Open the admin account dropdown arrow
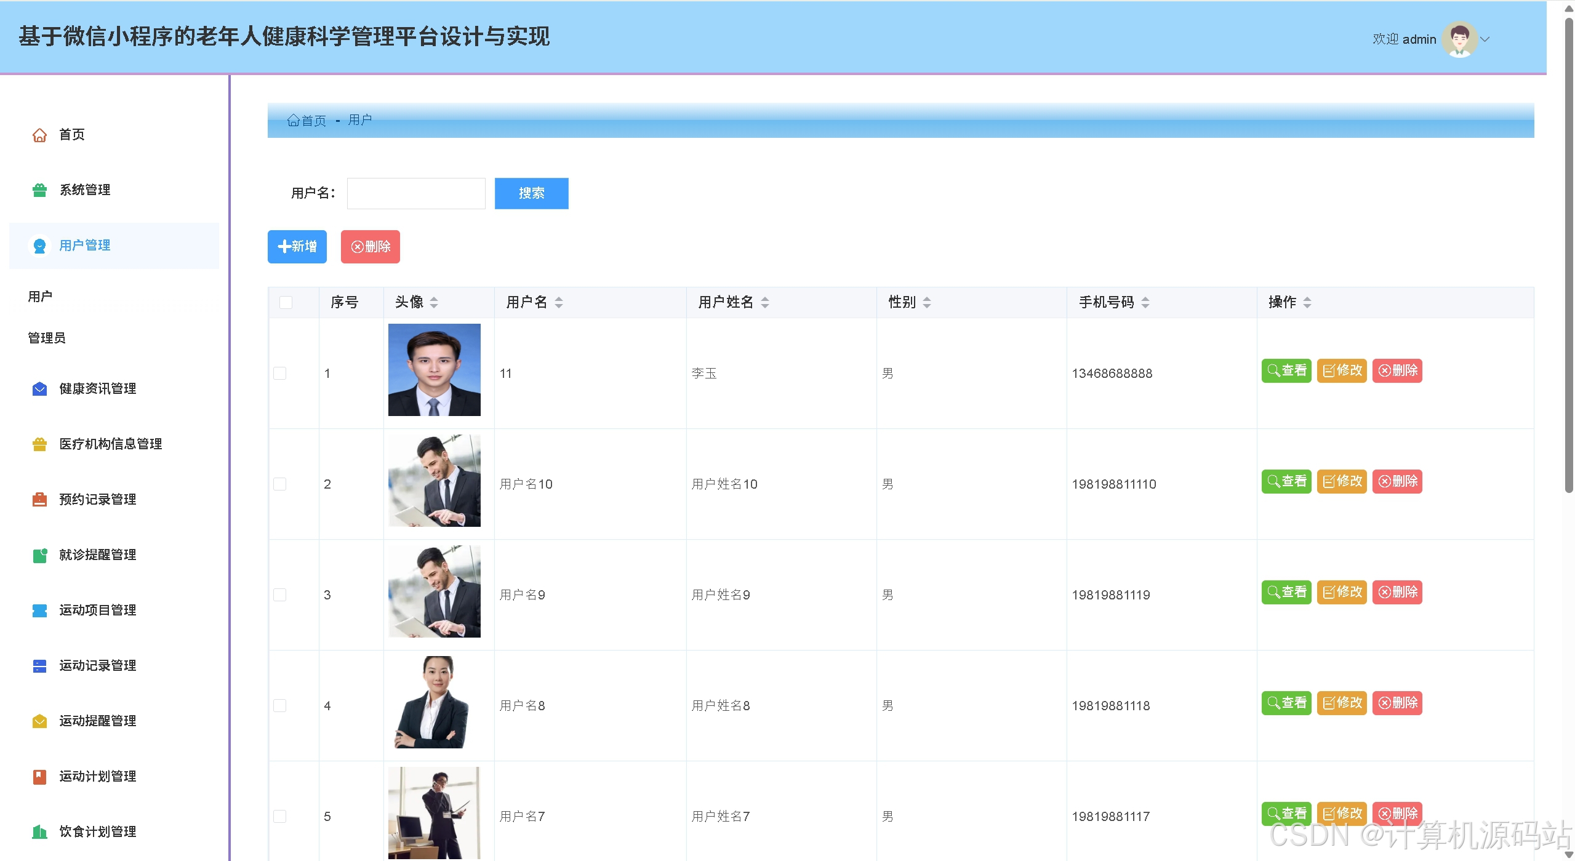 click(1485, 39)
